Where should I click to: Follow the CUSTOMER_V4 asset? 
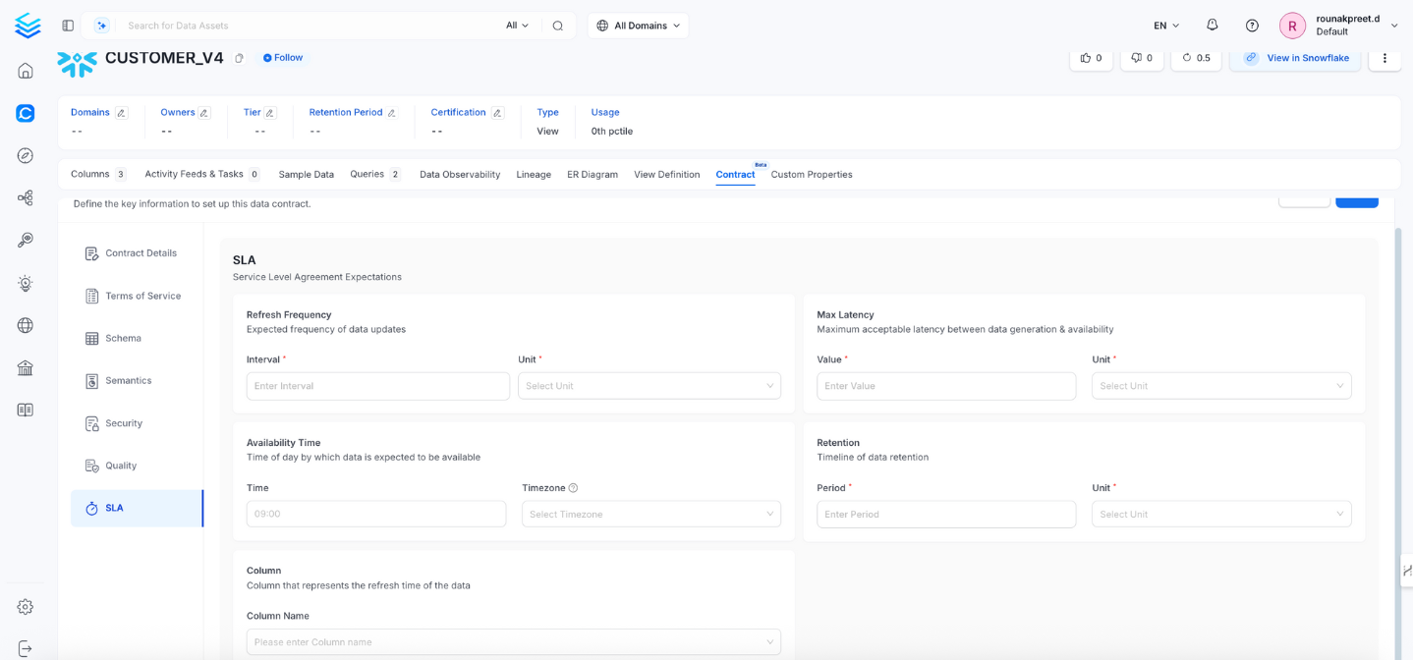click(283, 58)
